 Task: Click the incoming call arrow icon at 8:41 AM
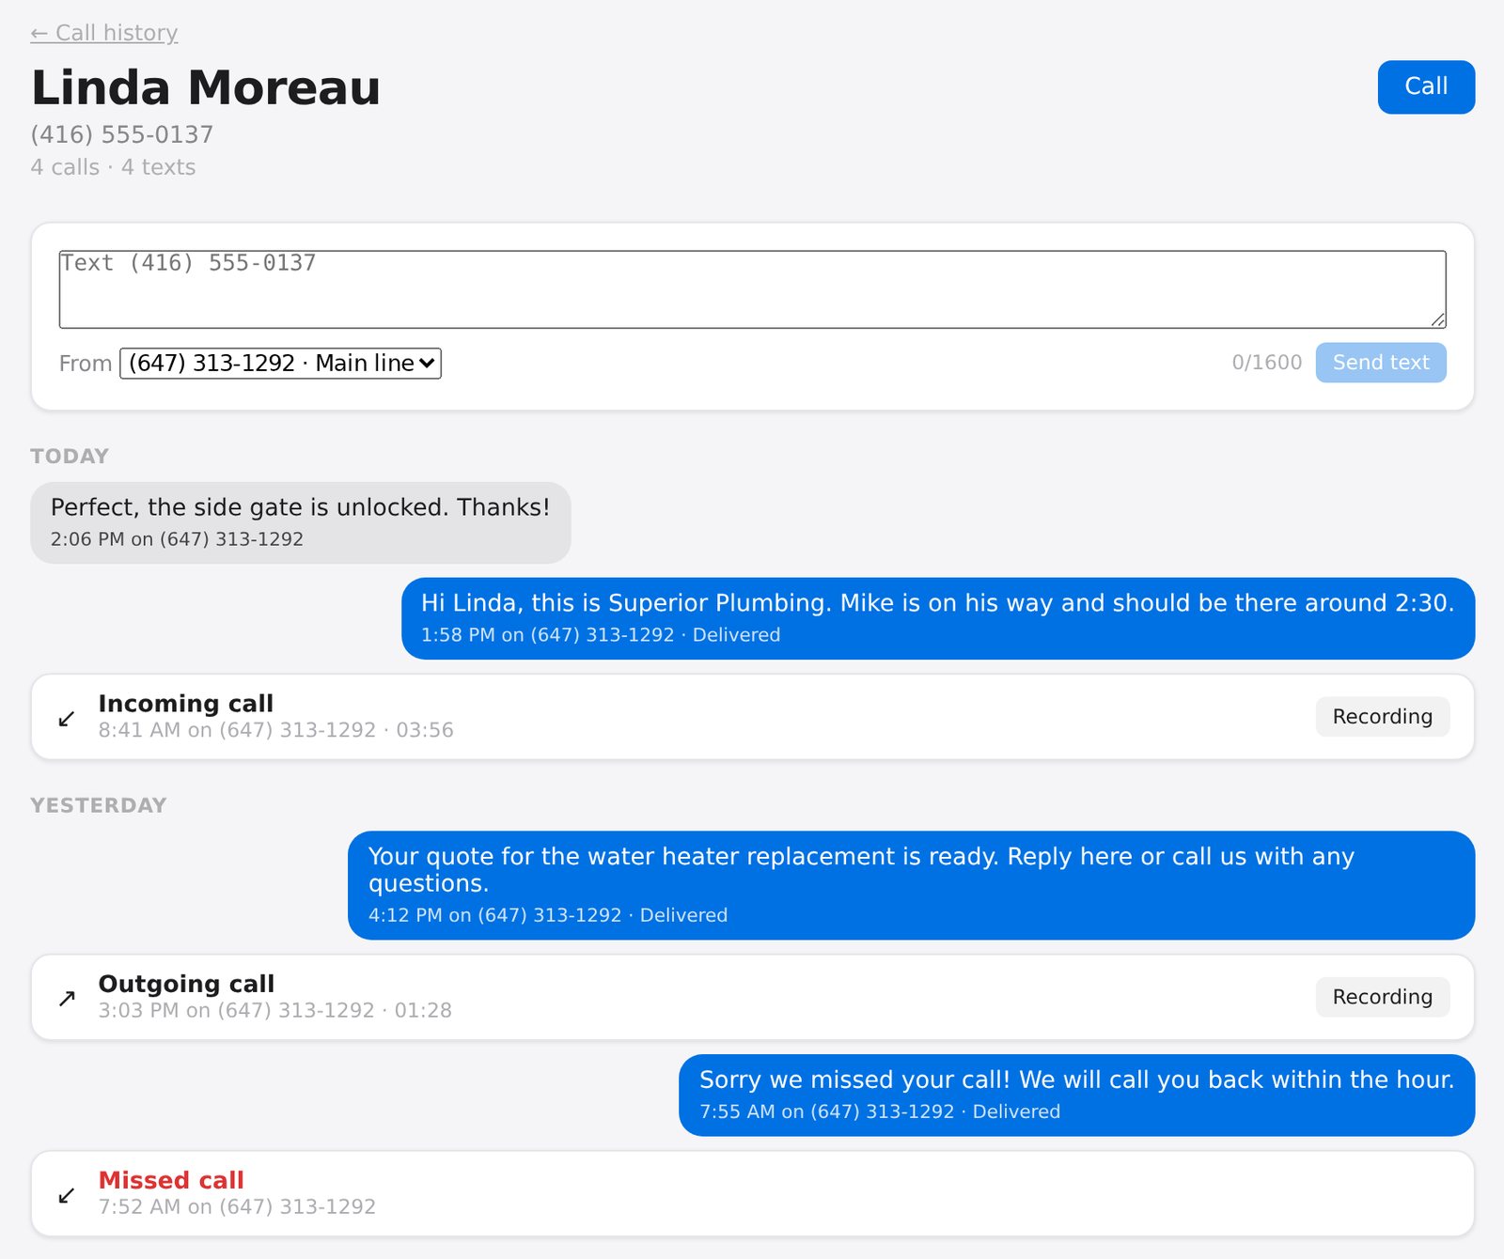[67, 719]
